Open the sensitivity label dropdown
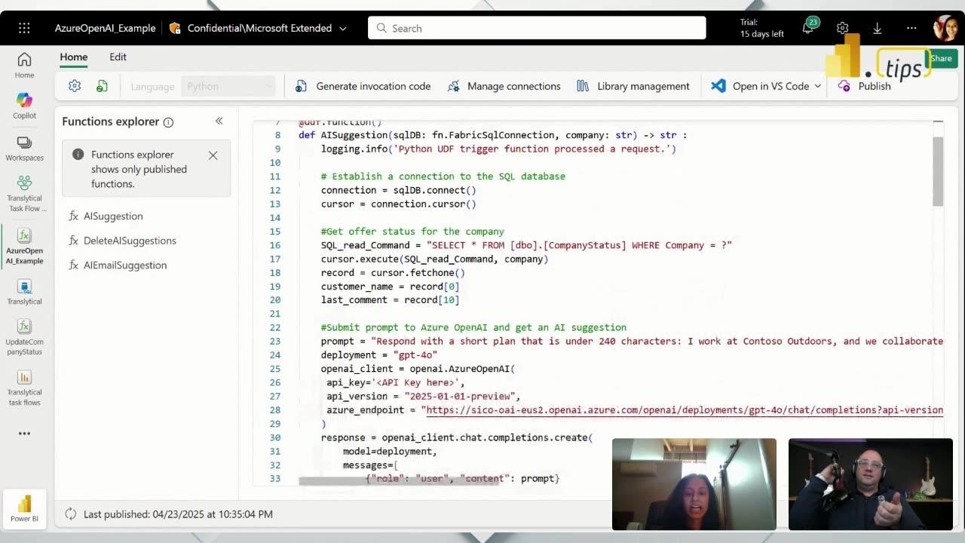This screenshot has width=965, height=543. pos(343,28)
